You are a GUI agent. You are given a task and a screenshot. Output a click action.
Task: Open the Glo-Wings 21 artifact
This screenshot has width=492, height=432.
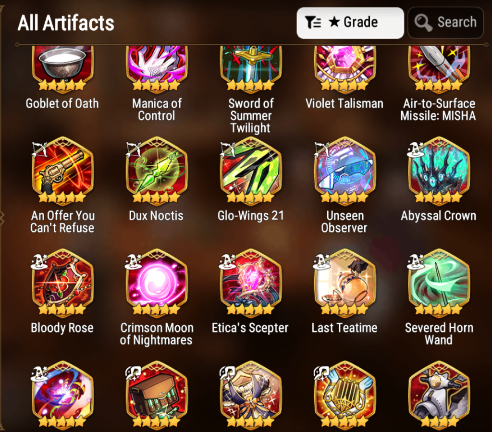point(251,171)
